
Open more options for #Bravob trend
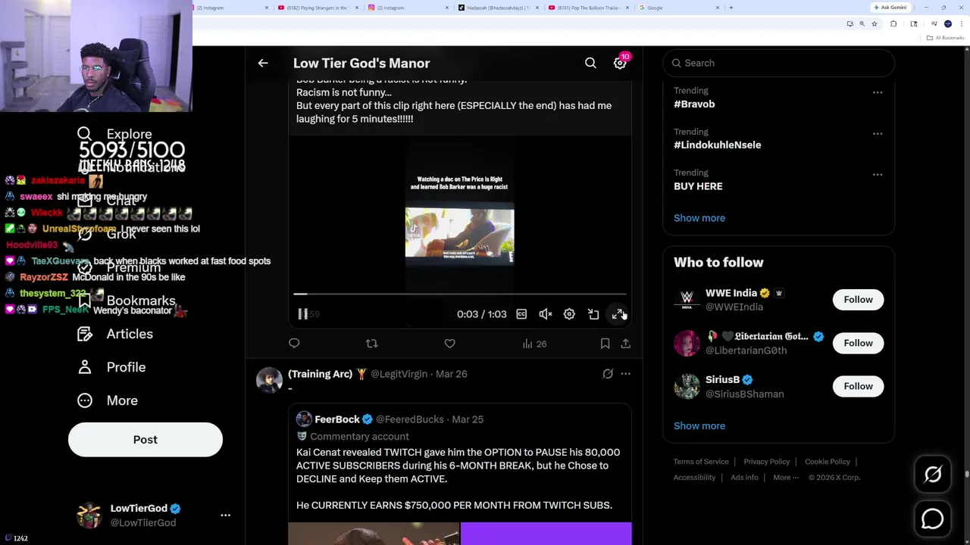coord(877,92)
